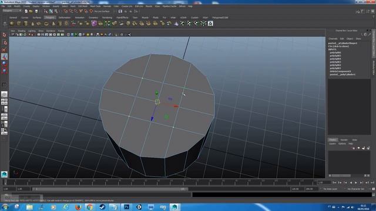Activate the Select tool in toolbox
Viewport: 376px width, 211px height.
click(4, 35)
